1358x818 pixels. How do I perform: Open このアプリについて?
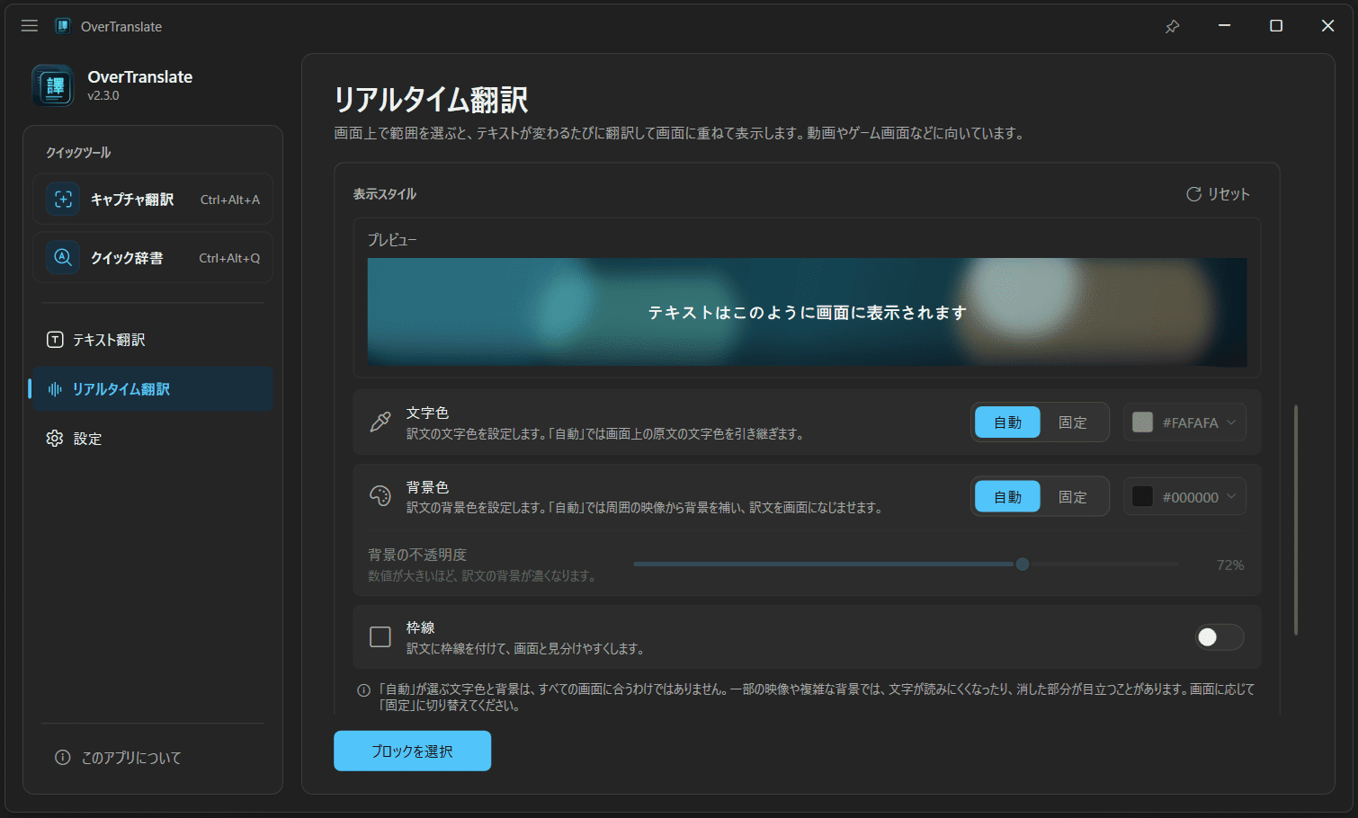(x=119, y=758)
